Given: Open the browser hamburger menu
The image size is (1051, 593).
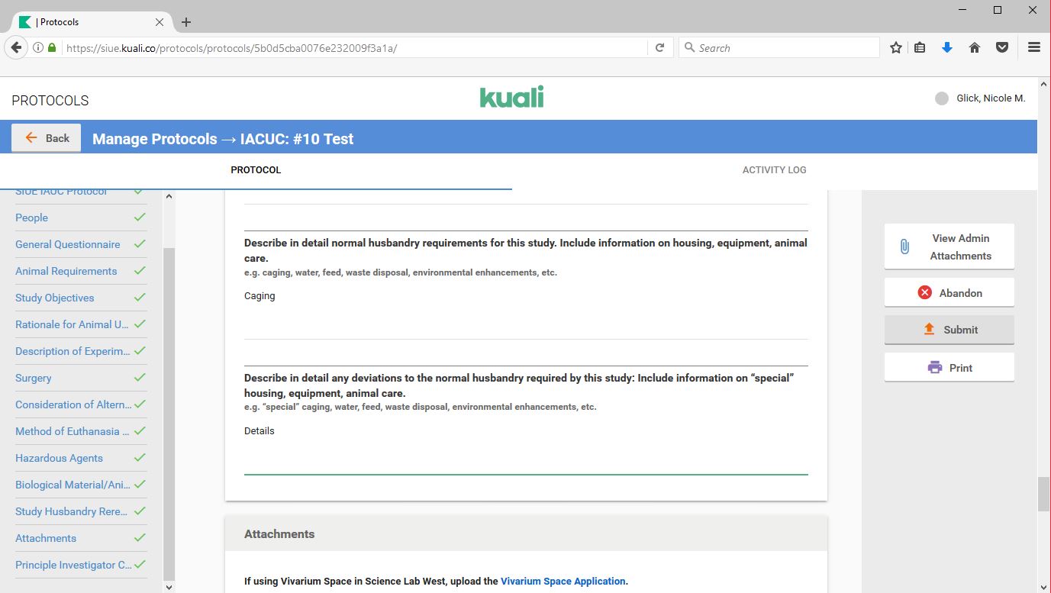Looking at the screenshot, I should point(1034,47).
